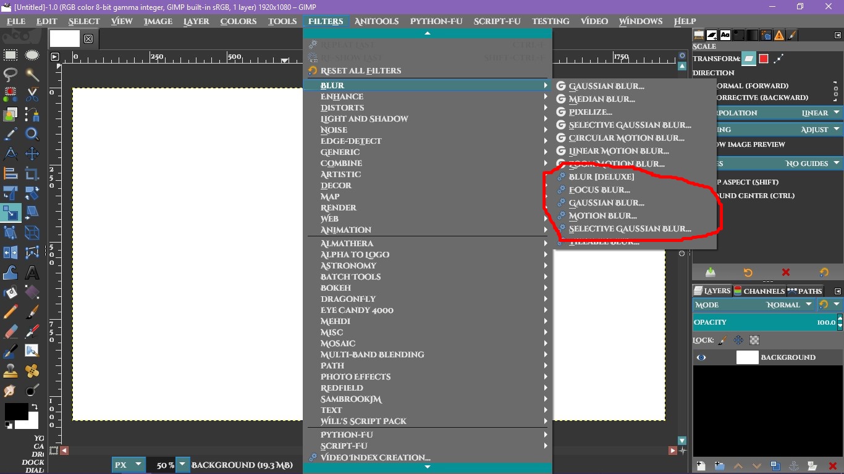
Task: Create a new layer in Layers panel
Action: click(701, 466)
